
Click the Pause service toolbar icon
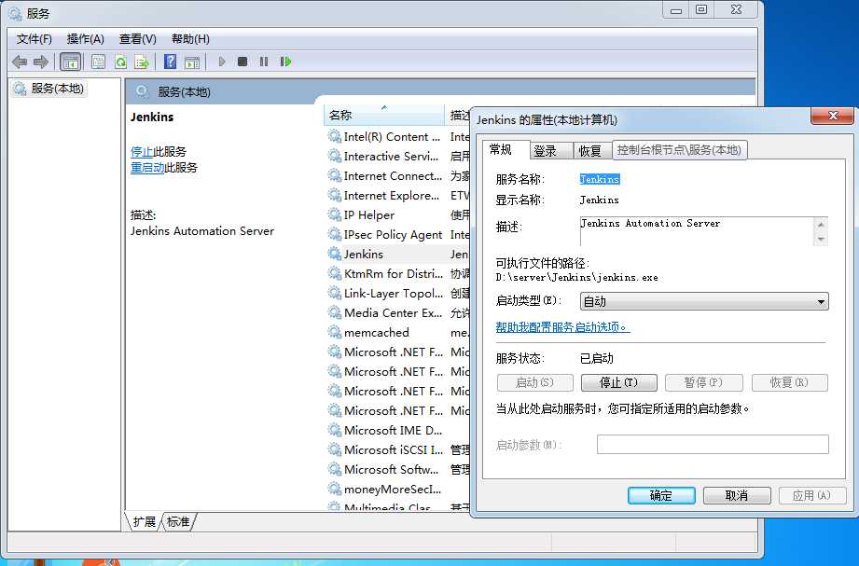click(264, 62)
